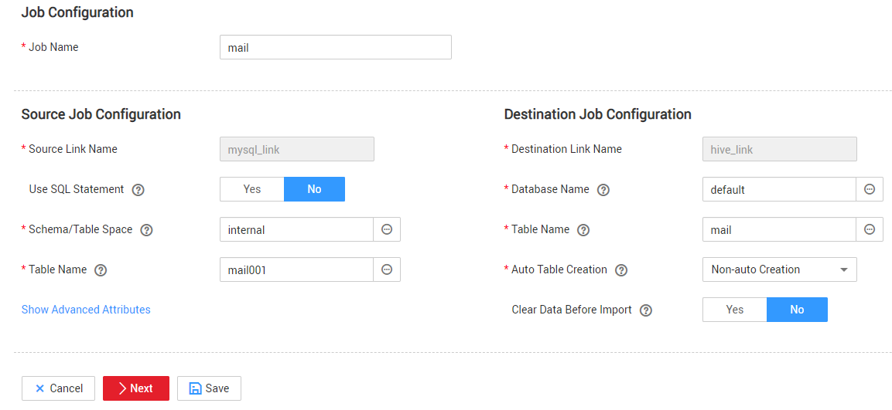
Task: Browse tables via ellipsis next to mail001
Action: pyautogui.click(x=387, y=269)
